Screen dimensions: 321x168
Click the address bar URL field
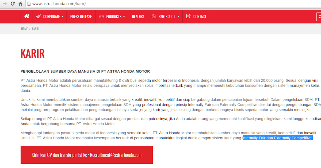coord(173,4)
